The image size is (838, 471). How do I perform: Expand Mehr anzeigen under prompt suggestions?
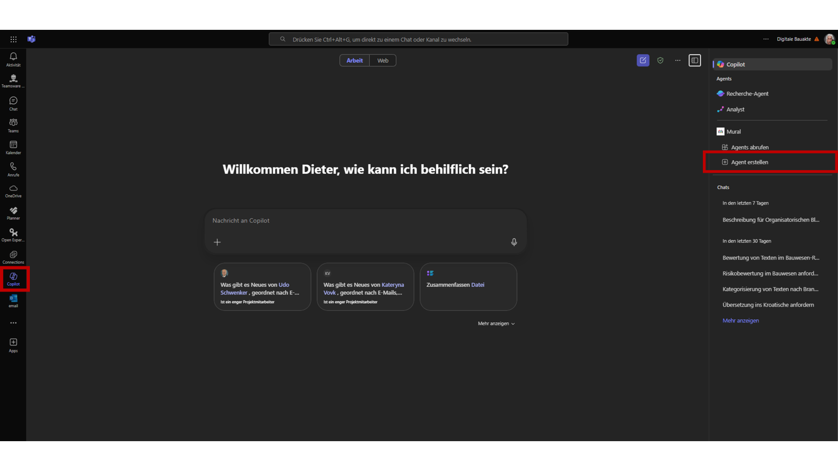495,323
